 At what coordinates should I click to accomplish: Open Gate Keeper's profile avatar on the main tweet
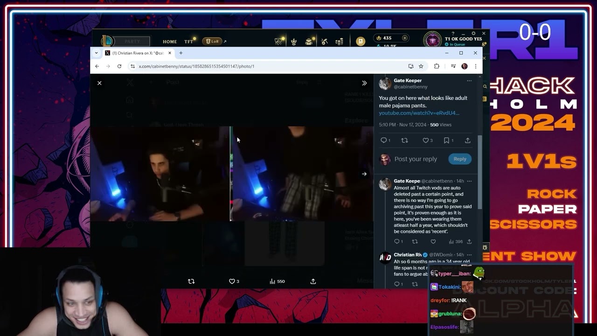(x=385, y=84)
